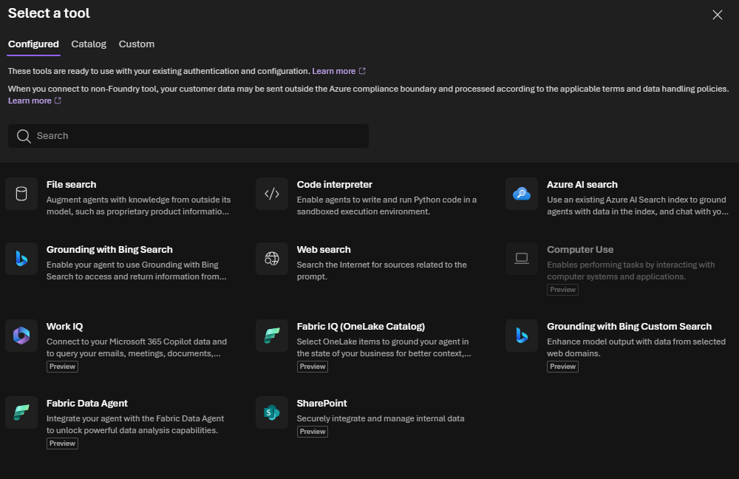Select the Fabric Data Agent title

(x=87, y=403)
